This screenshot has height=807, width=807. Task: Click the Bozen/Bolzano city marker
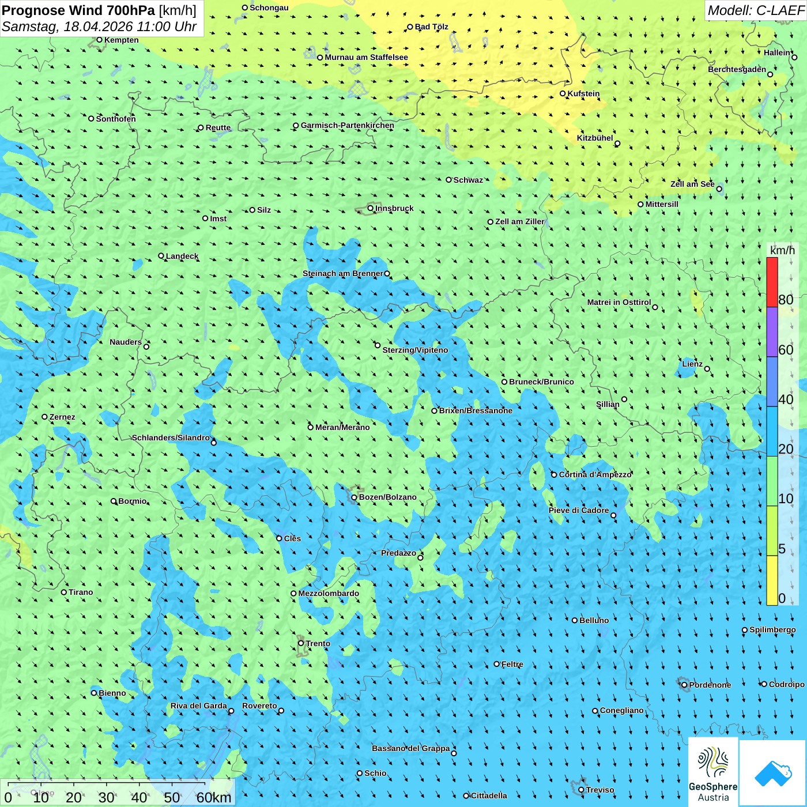click(355, 497)
